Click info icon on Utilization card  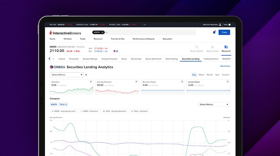(91, 82)
